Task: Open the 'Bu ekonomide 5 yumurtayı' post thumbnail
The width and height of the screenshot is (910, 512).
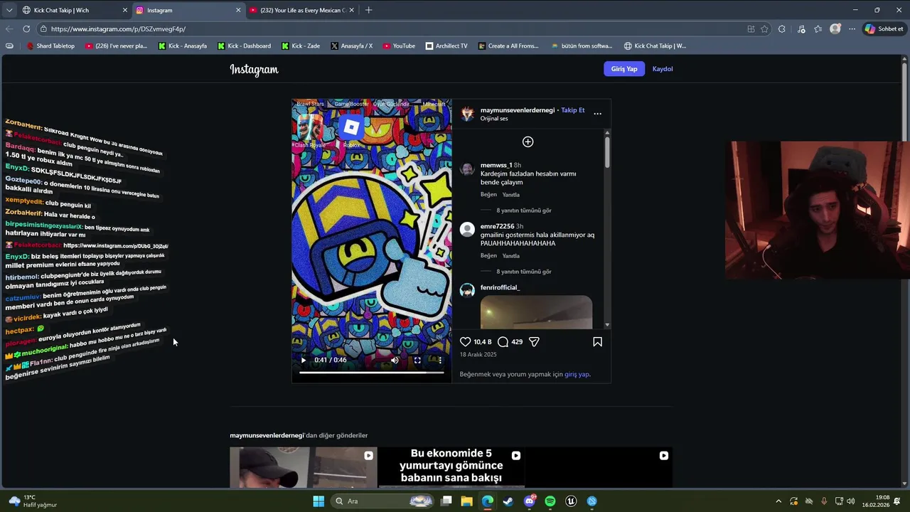Action: [x=451, y=467]
